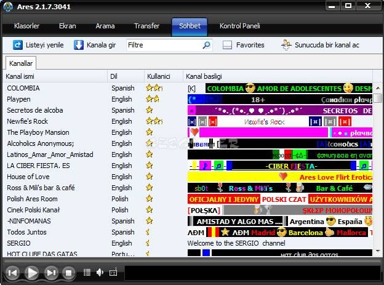The image size is (384, 285).
Task: Switch to the Arama tab
Action: tap(105, 26)
